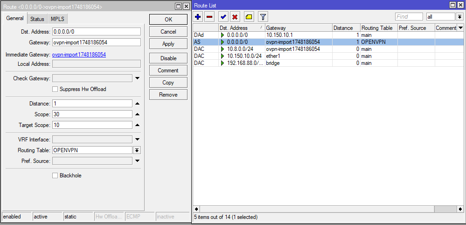Open the Routing Table dropdown

coord(137,150)
